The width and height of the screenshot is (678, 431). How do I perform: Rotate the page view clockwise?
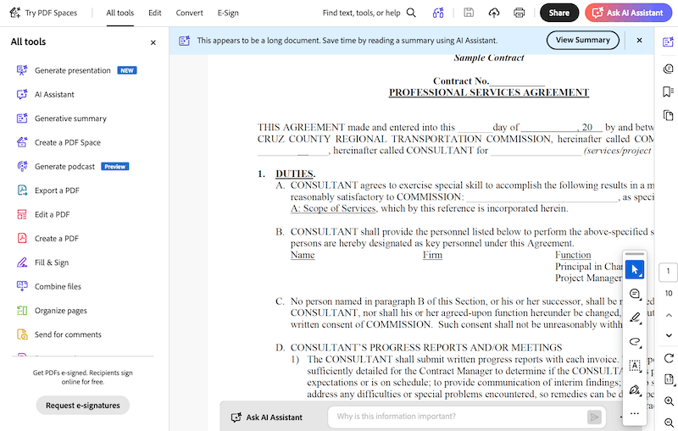coord(669,358)
